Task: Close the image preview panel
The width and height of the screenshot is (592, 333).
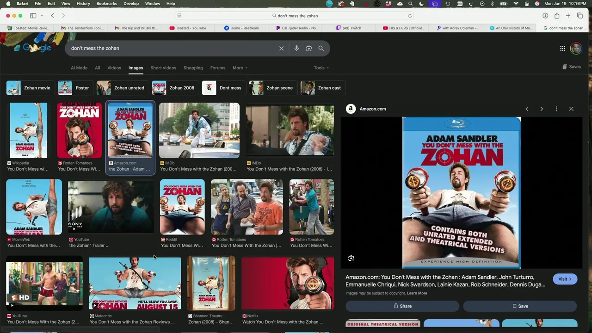Action: pyautogui.click(x=571, y=109)
